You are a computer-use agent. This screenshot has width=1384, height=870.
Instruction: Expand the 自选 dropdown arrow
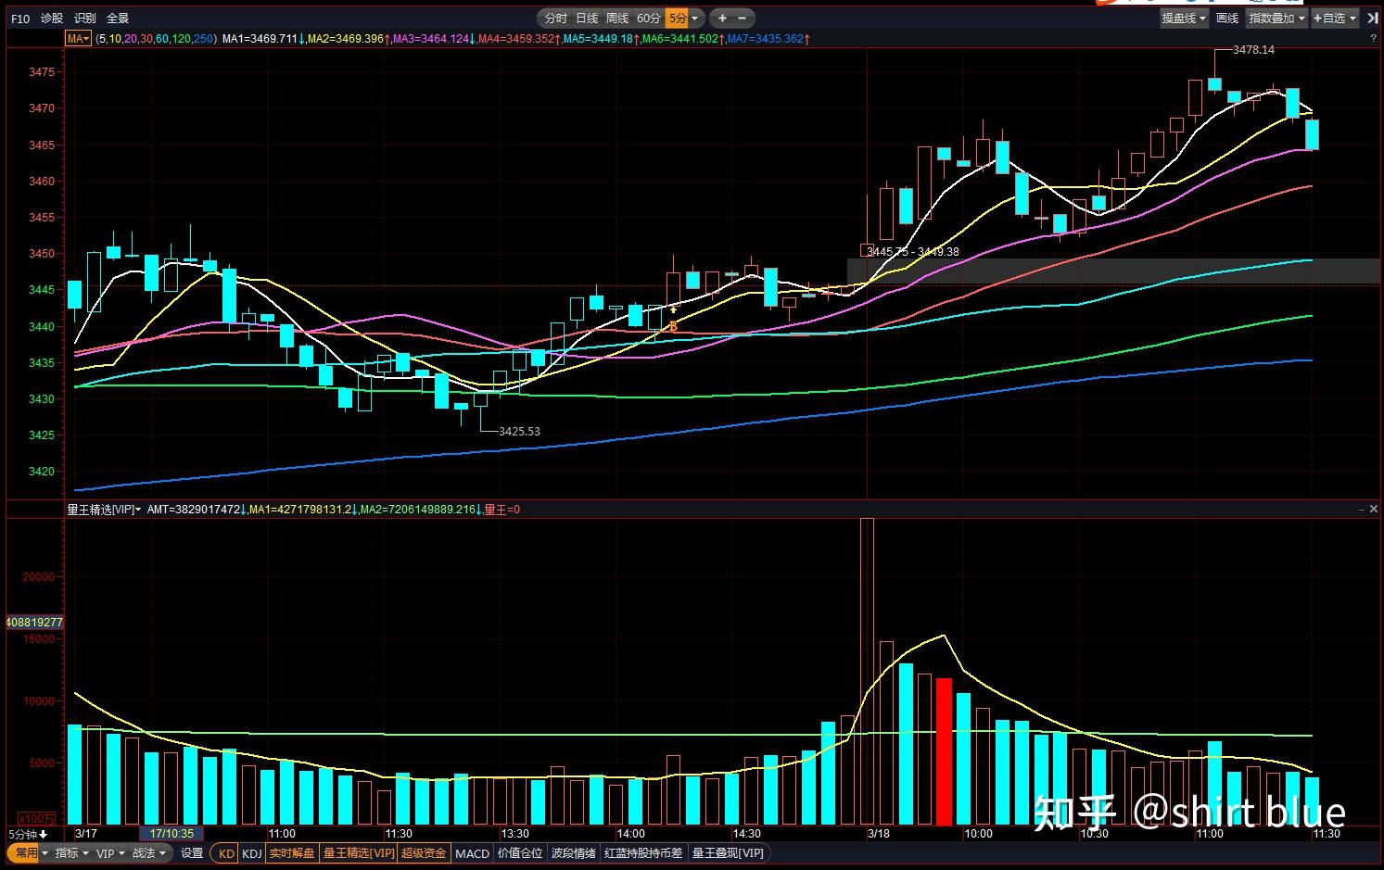click(x=1352, y=19)
